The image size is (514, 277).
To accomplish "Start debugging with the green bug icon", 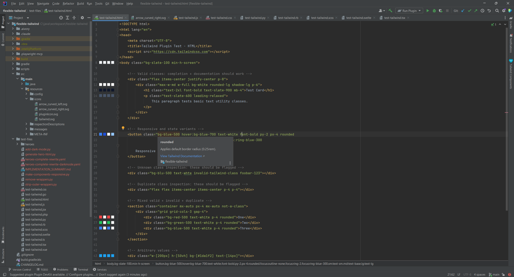I will [434, 11].
